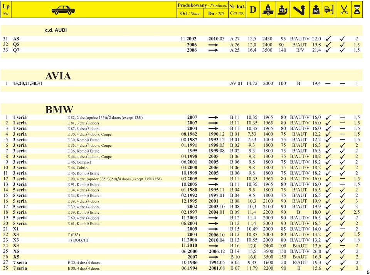370x275 pixels.
Task: Click the end date 1994.05
Action: (217, 263)
